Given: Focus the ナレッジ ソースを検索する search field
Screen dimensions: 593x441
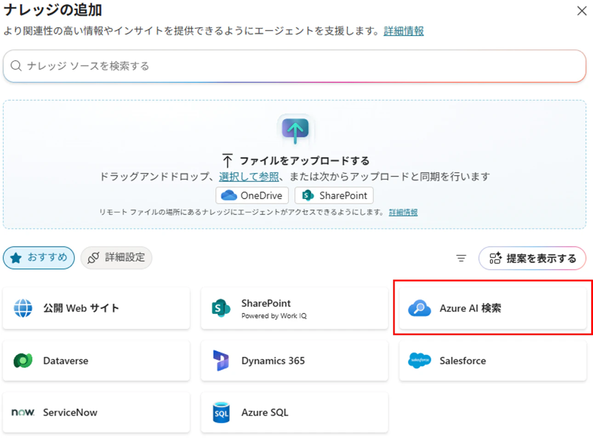Looking at the screenshot, I should coord(295,66).
